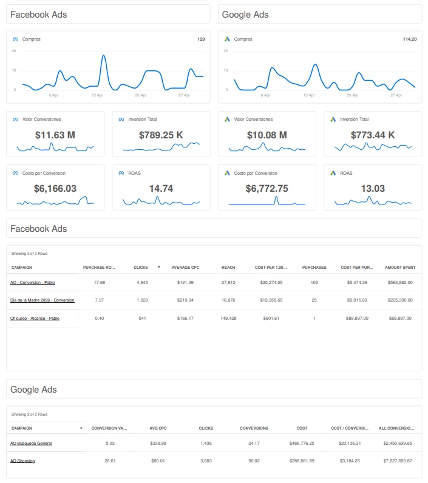The image size is (428, 483).
Task: Sort Google table by COST / CONVERSI... header
Action: click(x=350, y=428)
